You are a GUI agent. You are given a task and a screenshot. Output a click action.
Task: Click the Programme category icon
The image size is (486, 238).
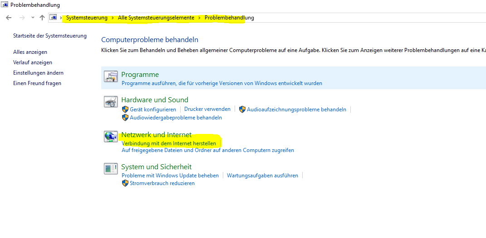111,76
